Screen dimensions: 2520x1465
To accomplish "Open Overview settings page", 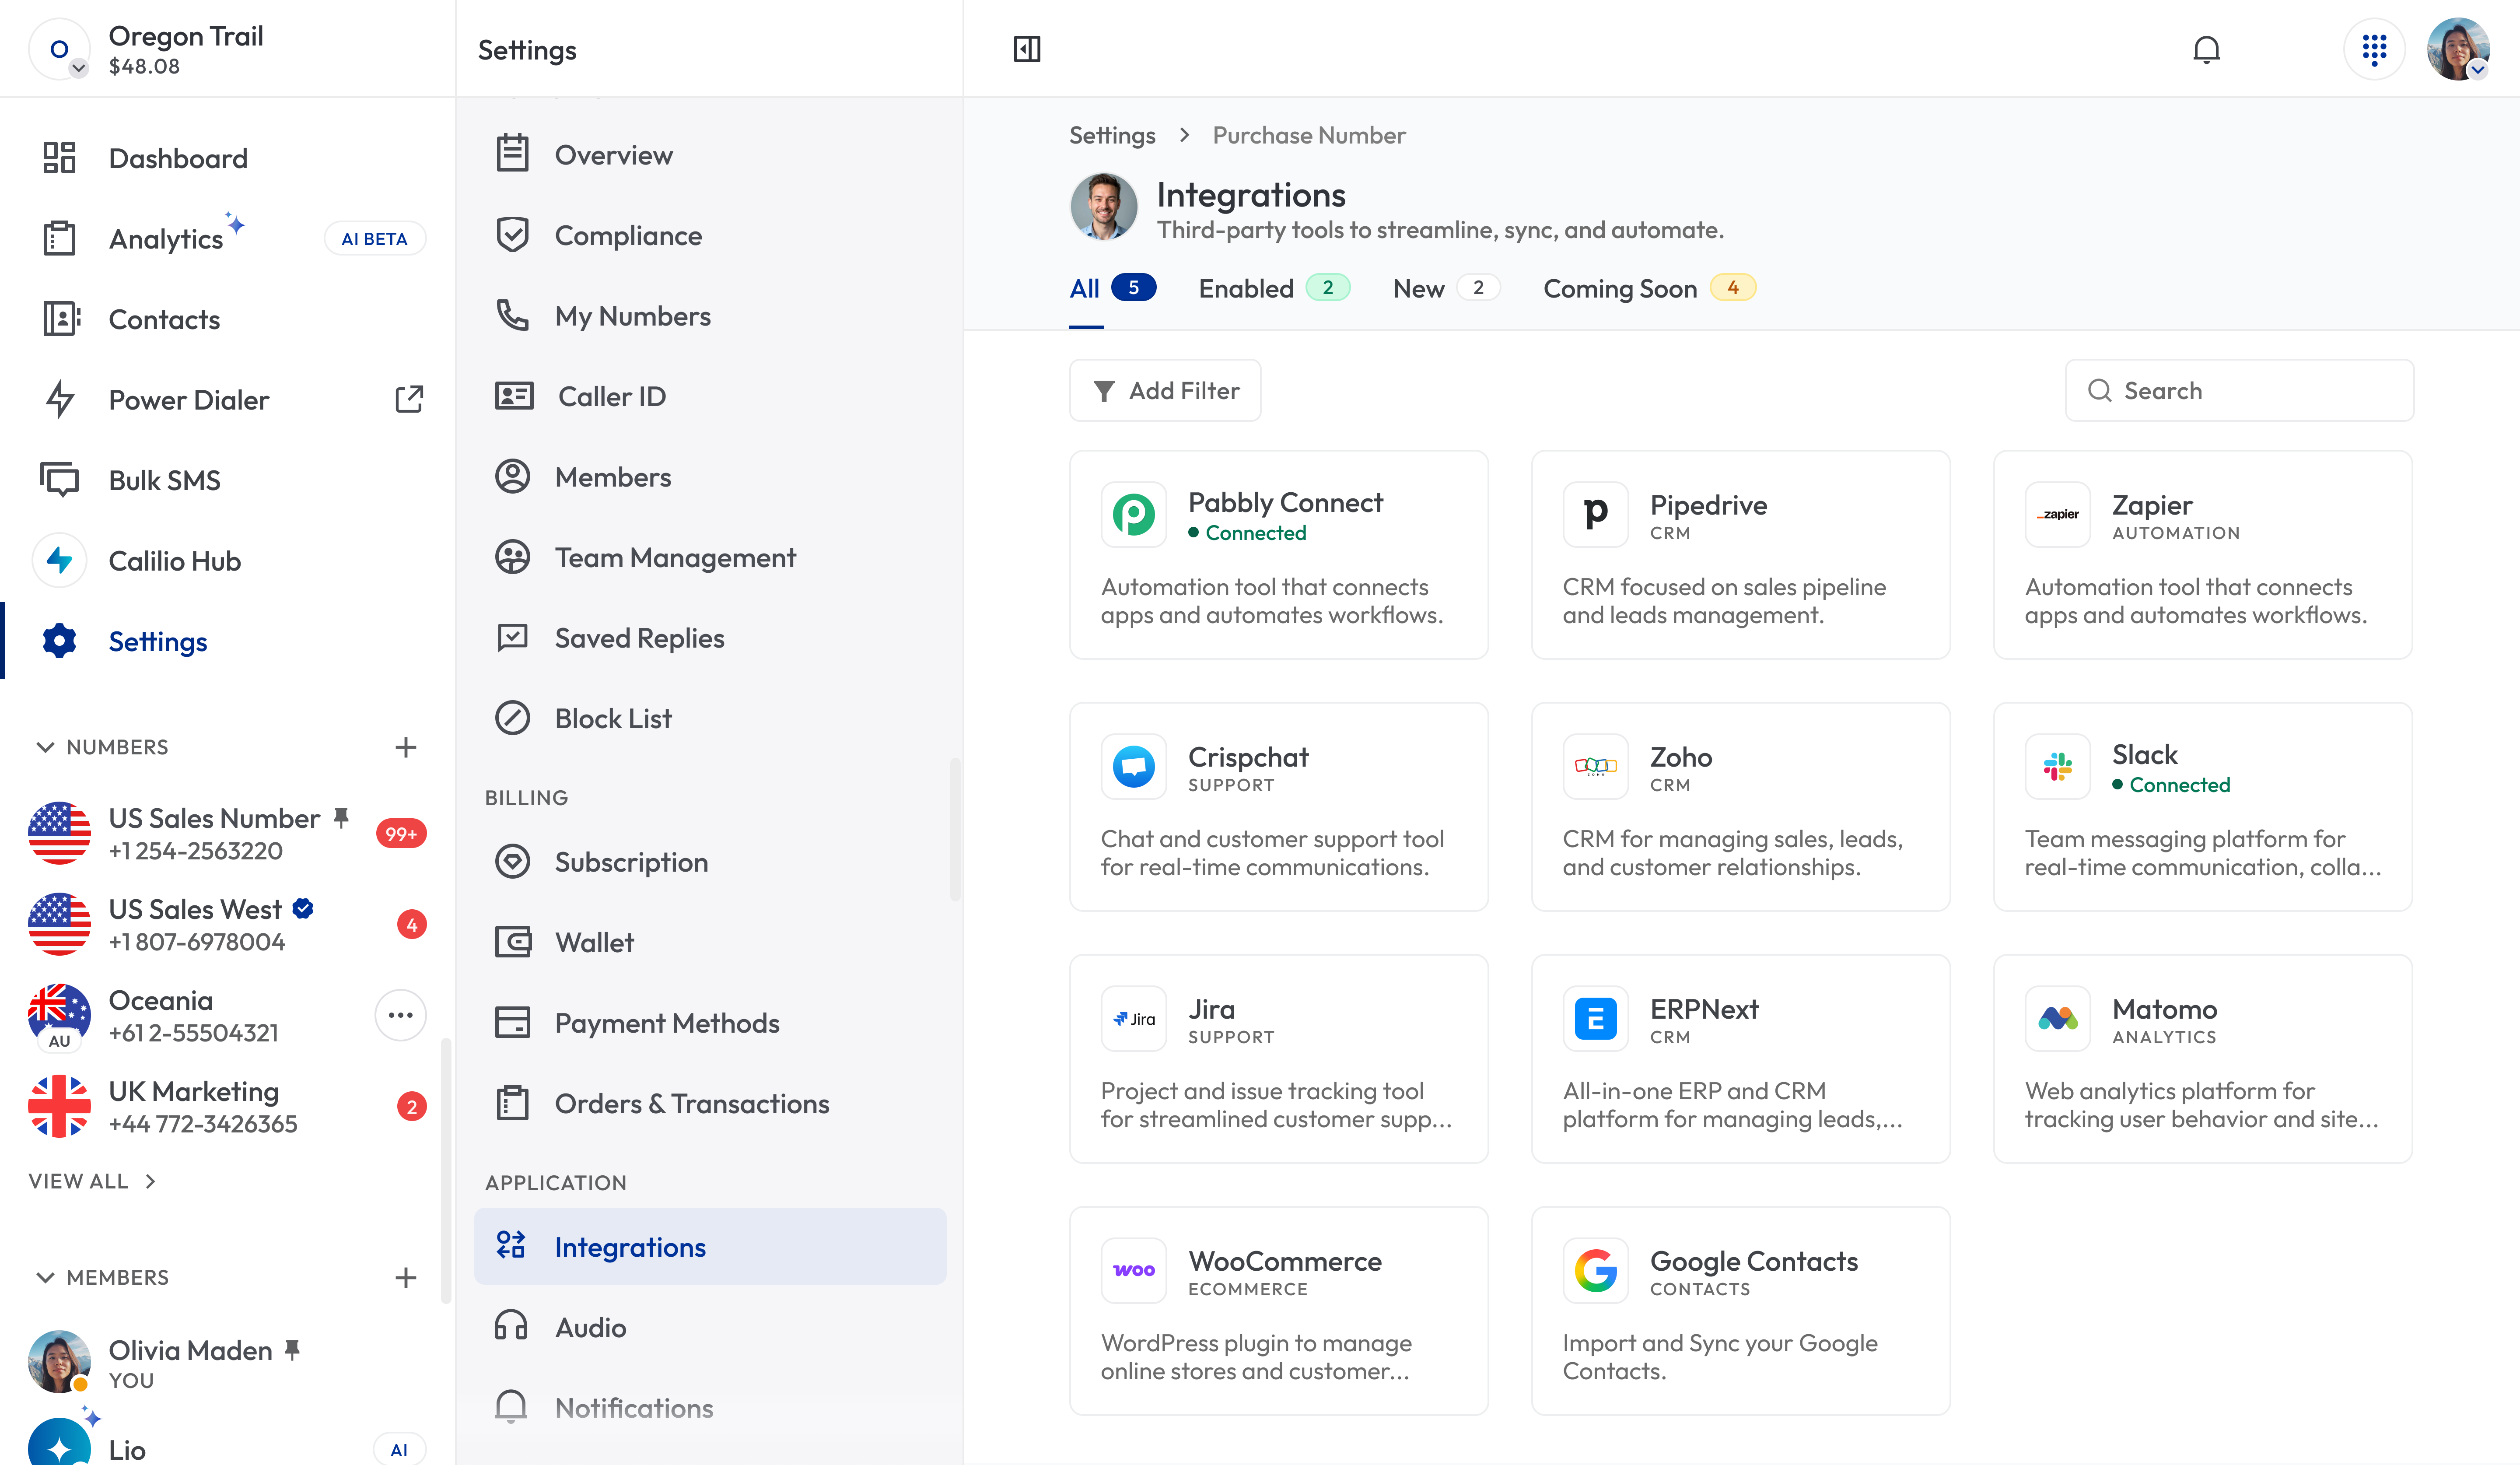I will click(x=710, y=154).
